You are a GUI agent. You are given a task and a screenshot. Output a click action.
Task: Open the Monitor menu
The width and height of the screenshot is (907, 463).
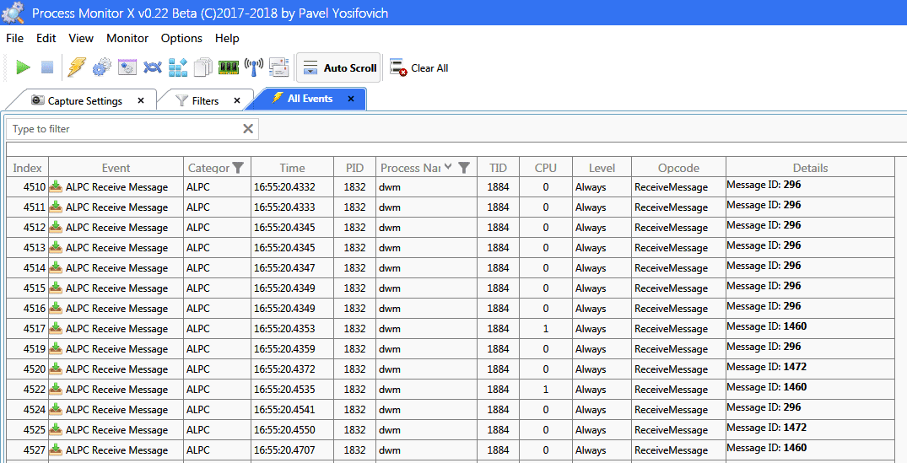(x=127, y=38)
